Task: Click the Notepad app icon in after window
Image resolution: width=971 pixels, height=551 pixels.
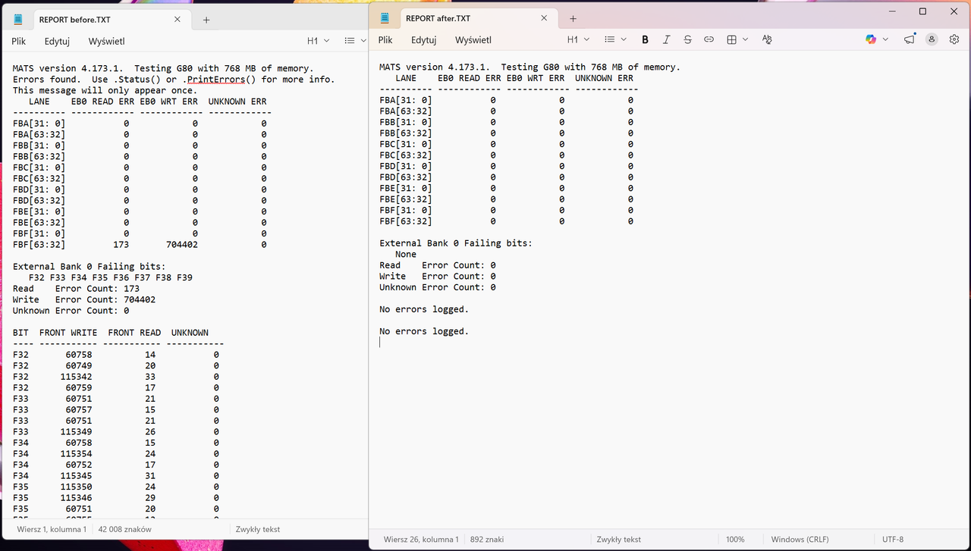Action: point(385,18)
